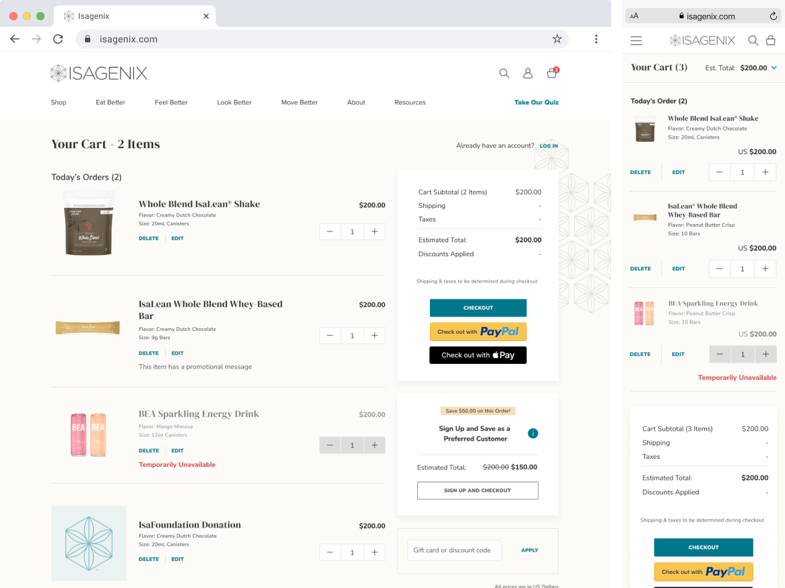Image resolution: width=785 pixels, height=588 pixels.
Task: Check out with PayPal in mobile view
Action: [703, 571]
